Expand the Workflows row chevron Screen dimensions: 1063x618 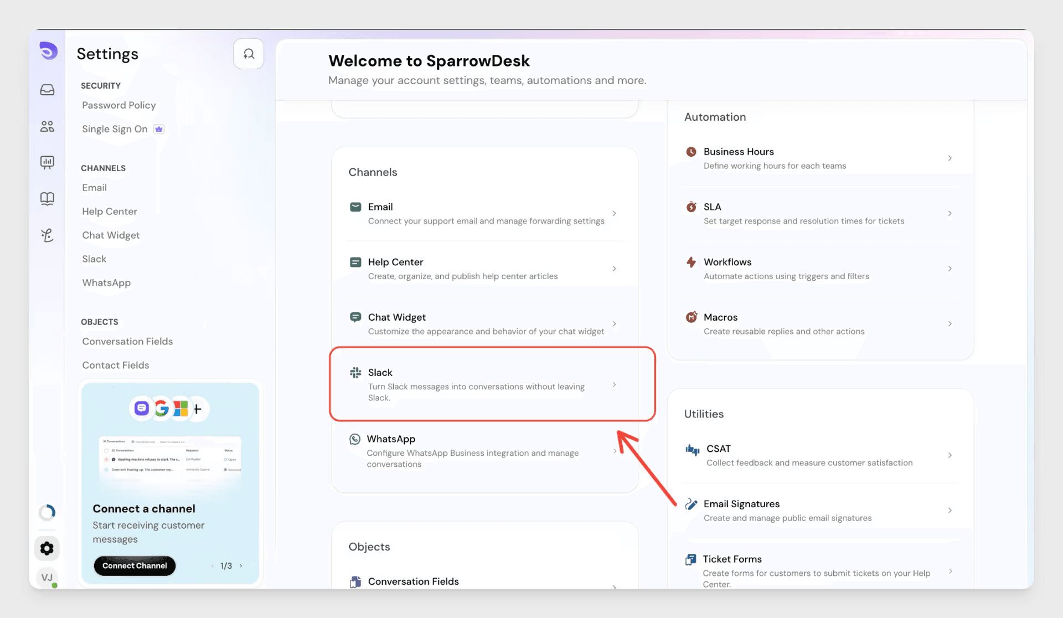[x=950, y=269]
